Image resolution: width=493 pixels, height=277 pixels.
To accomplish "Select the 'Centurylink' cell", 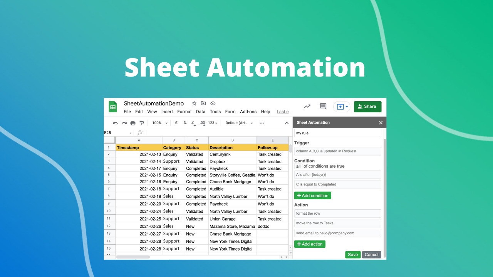I will point(233,154).
